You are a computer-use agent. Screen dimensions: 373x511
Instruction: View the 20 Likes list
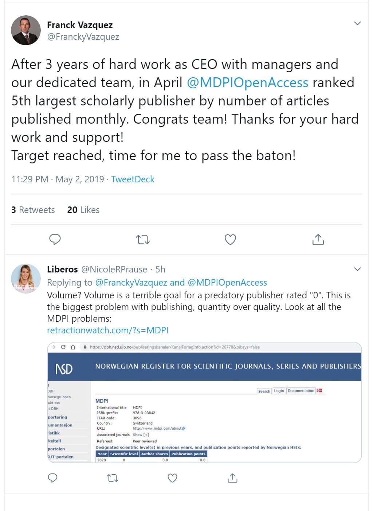point(83,210)
